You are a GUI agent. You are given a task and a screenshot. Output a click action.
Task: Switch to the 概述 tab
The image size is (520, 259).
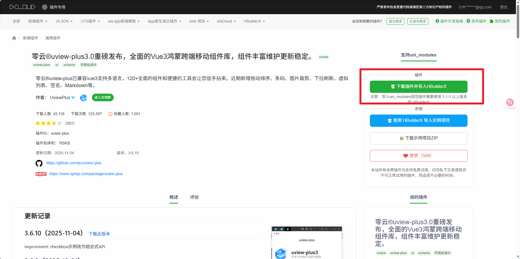click(174, 197)
